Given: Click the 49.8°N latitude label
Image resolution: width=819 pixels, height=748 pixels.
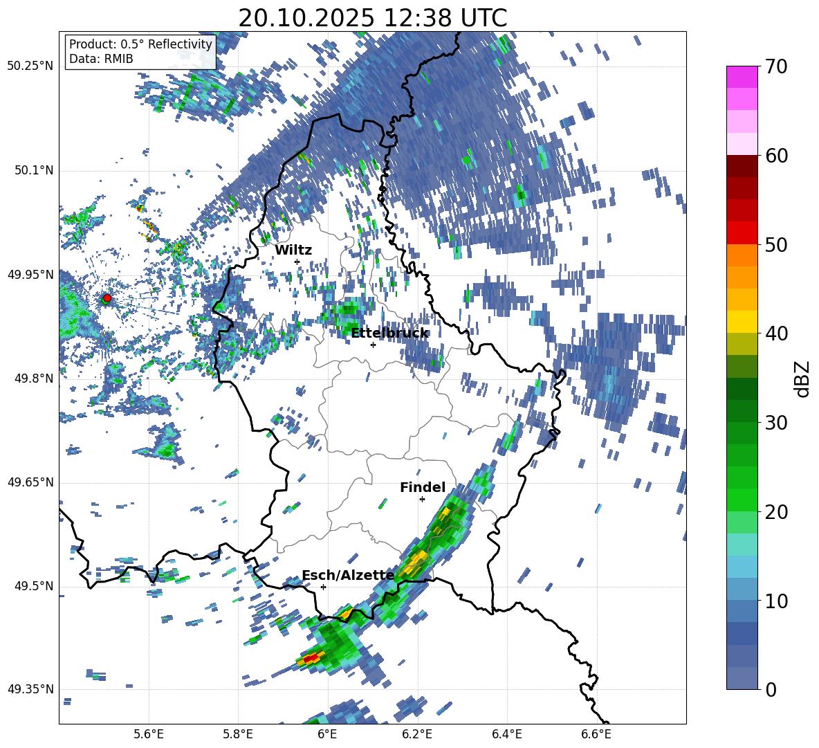Looking at the screenshot, I should [33, 378].
